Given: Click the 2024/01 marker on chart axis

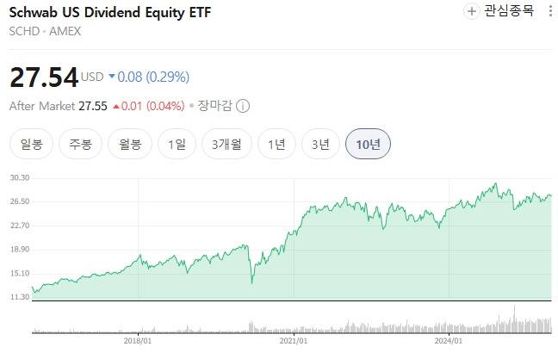Looking at the screenshot, I should pos(449,341).
